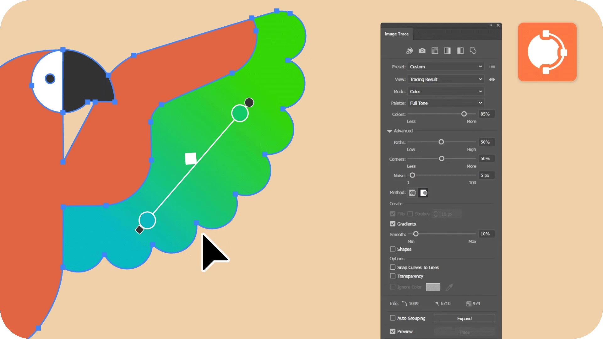This screenshot has width=603, height=339.
Task: Select the abutting paths method icon
Action: tap(413, 193)
